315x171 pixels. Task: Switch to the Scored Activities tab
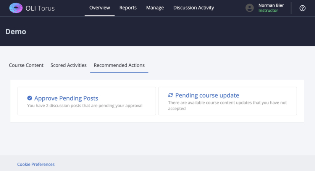68,65
